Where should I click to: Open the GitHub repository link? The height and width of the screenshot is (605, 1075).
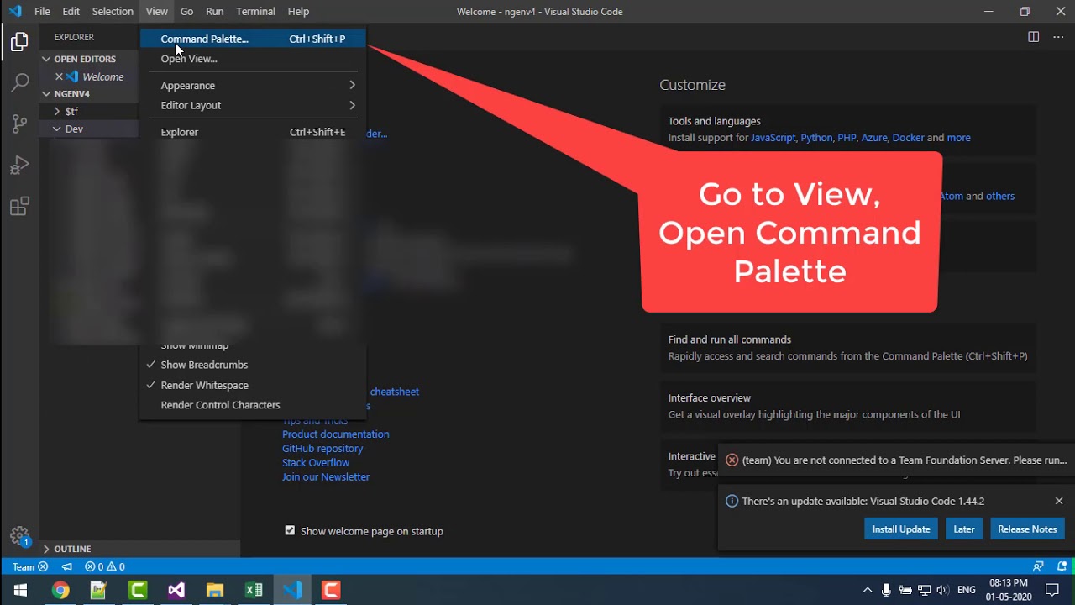322,449
